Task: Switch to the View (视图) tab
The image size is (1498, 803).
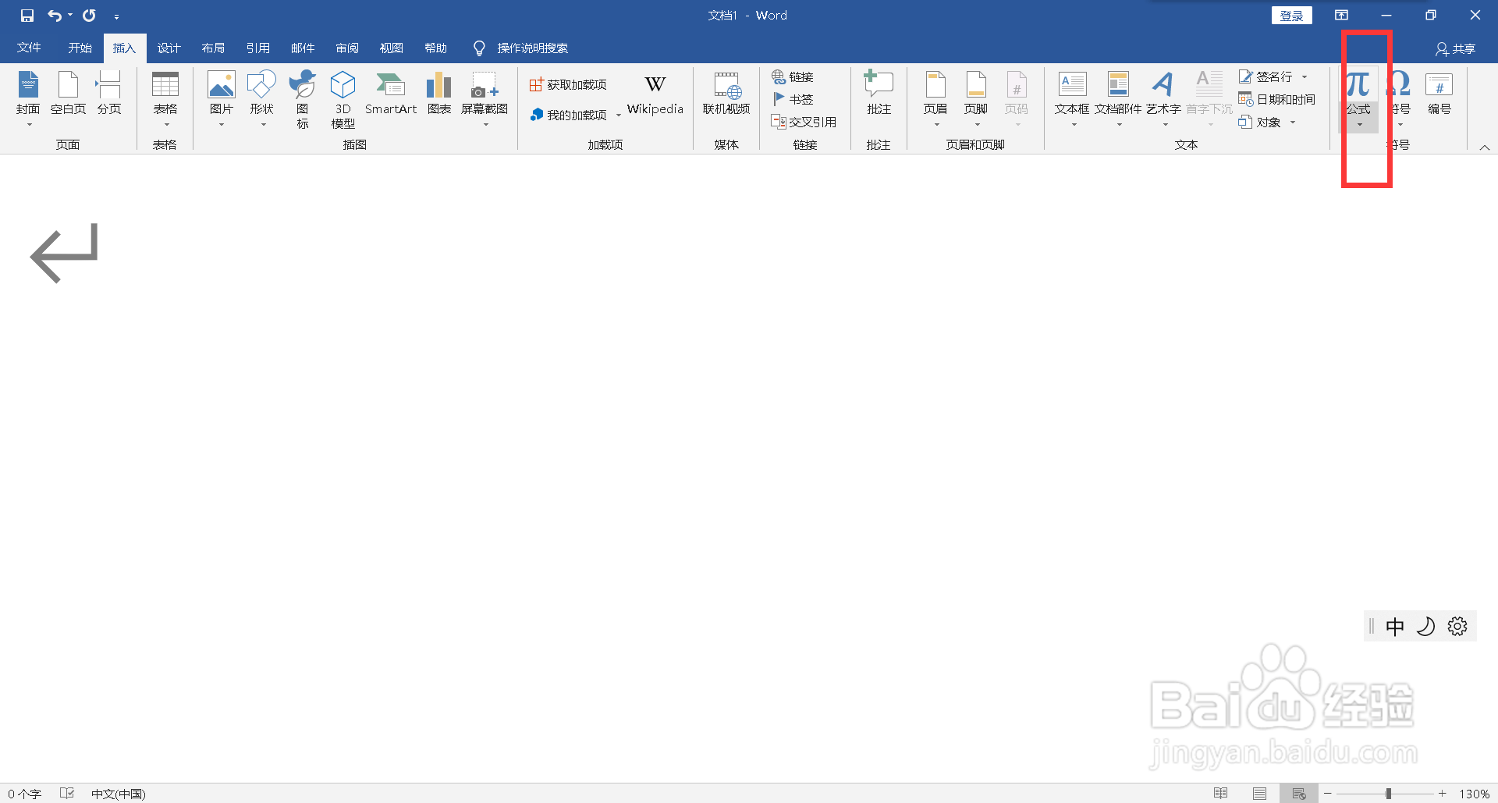Action: pos(391,48)
